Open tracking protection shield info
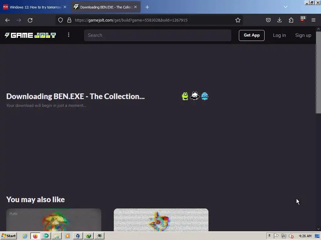The width and height of the screenshot is (321, 240). pyautogui.click(x=61, y=20)
